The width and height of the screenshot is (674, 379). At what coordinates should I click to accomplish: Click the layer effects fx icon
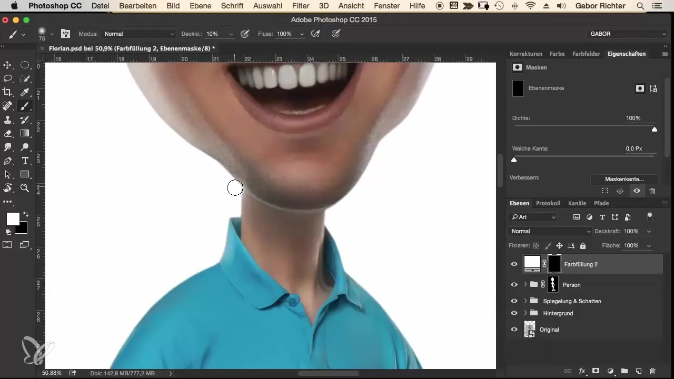coord(582,371)
